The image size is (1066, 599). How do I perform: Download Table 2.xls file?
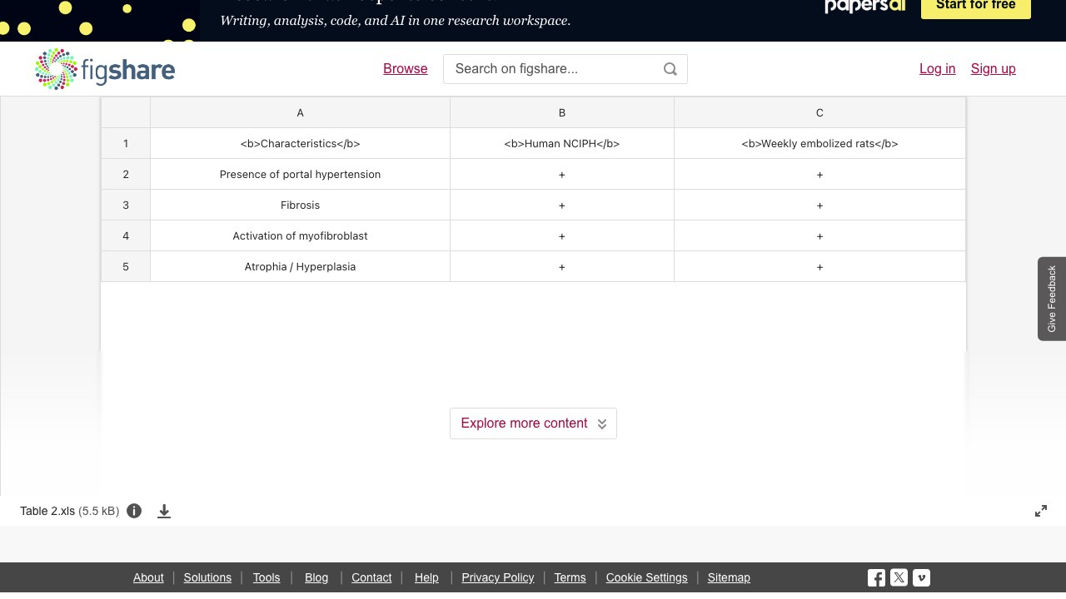[x=164, y=511]
